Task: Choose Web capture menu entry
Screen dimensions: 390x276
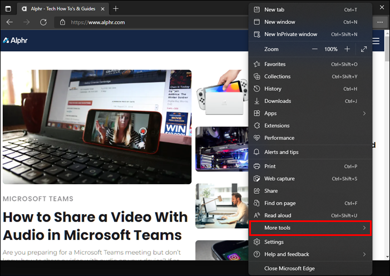Action: (x=310, y=179)
